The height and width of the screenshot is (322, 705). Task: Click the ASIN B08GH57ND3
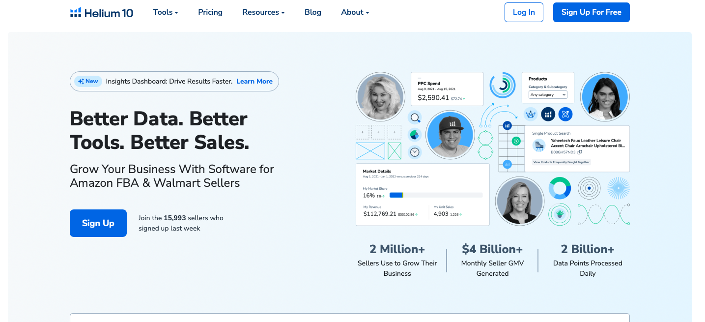click(563, 152)
